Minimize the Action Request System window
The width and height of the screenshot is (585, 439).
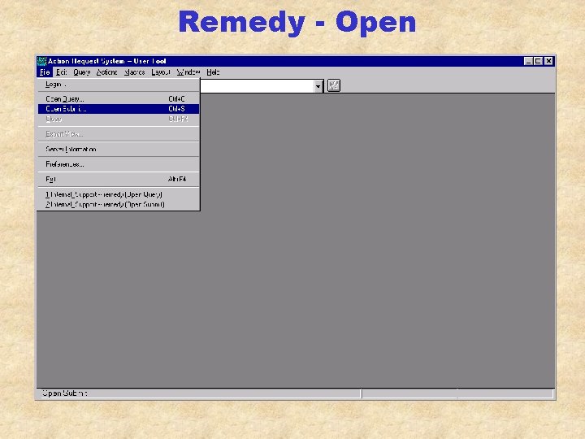[x=528, y=61]
